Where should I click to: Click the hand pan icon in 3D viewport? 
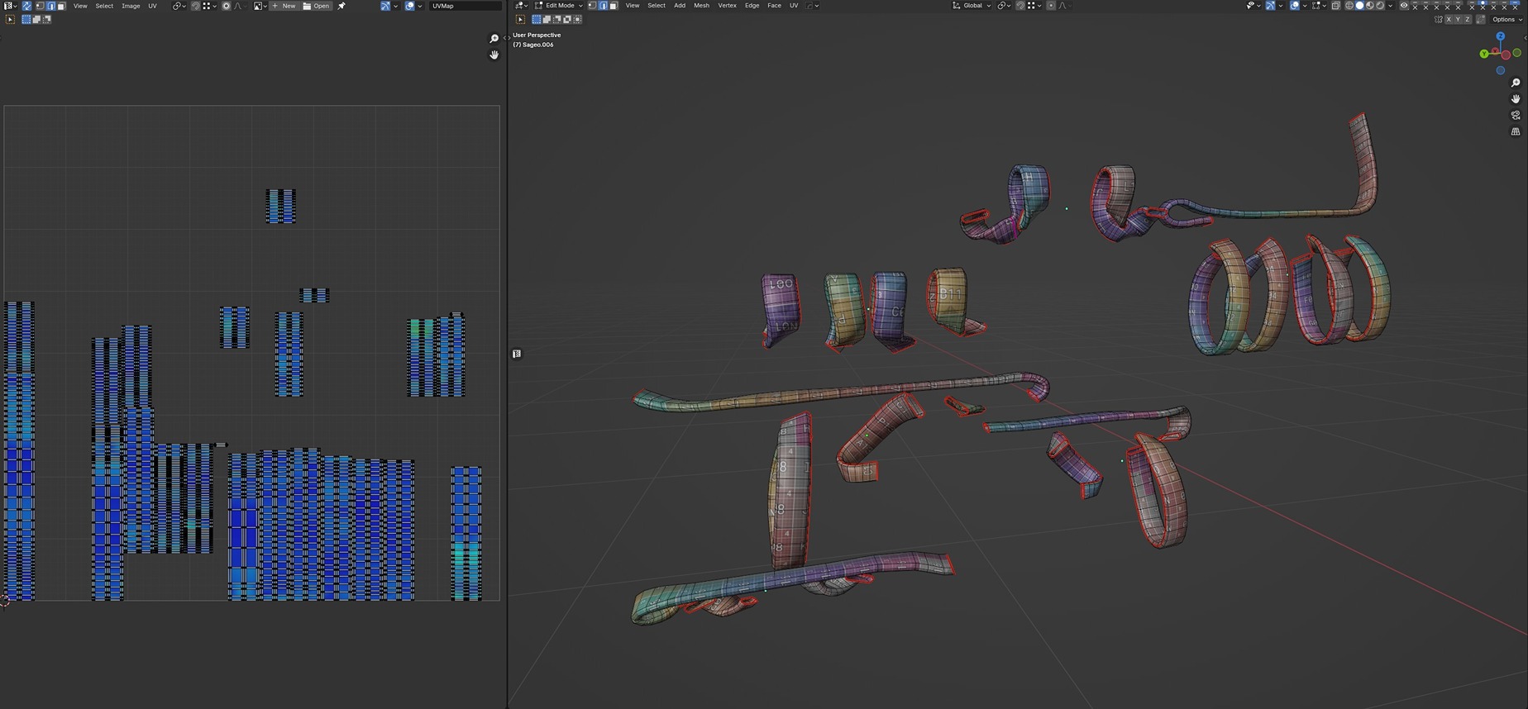click(x=1516, y=99)
